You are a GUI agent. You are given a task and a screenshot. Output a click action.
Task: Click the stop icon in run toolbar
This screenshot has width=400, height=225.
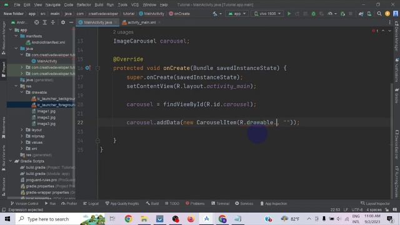pos(351,14)
